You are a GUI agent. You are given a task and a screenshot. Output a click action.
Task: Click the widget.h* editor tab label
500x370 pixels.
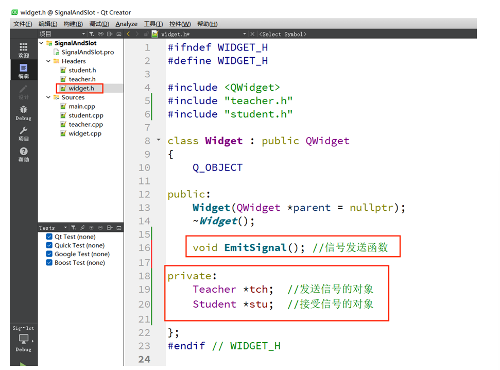175,33
